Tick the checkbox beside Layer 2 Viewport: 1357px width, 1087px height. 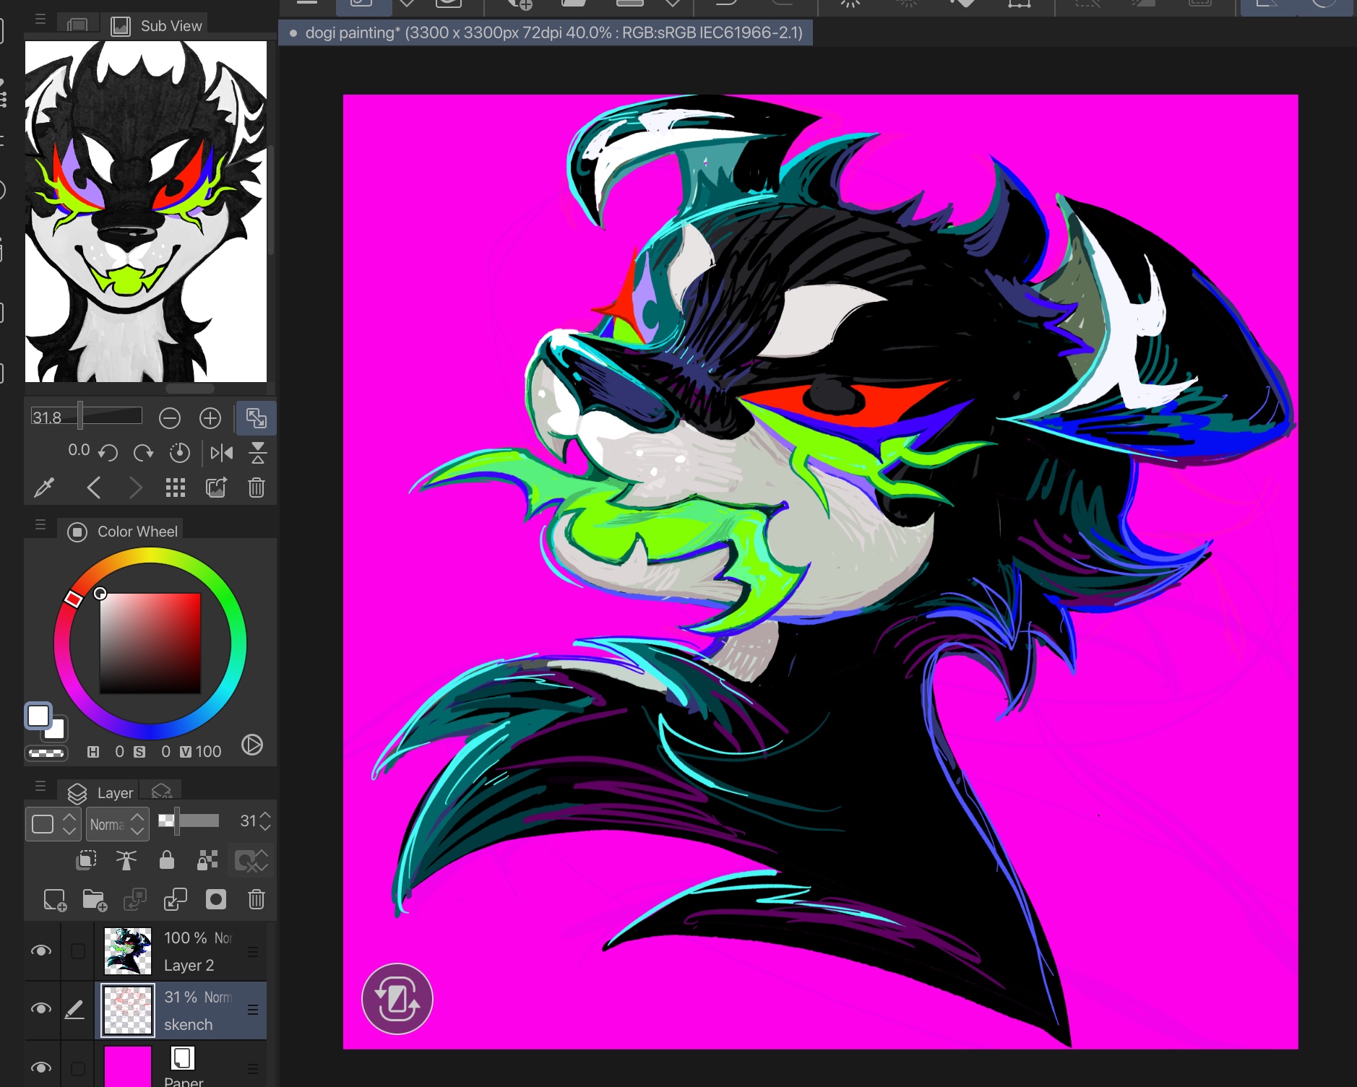point(78,951)
